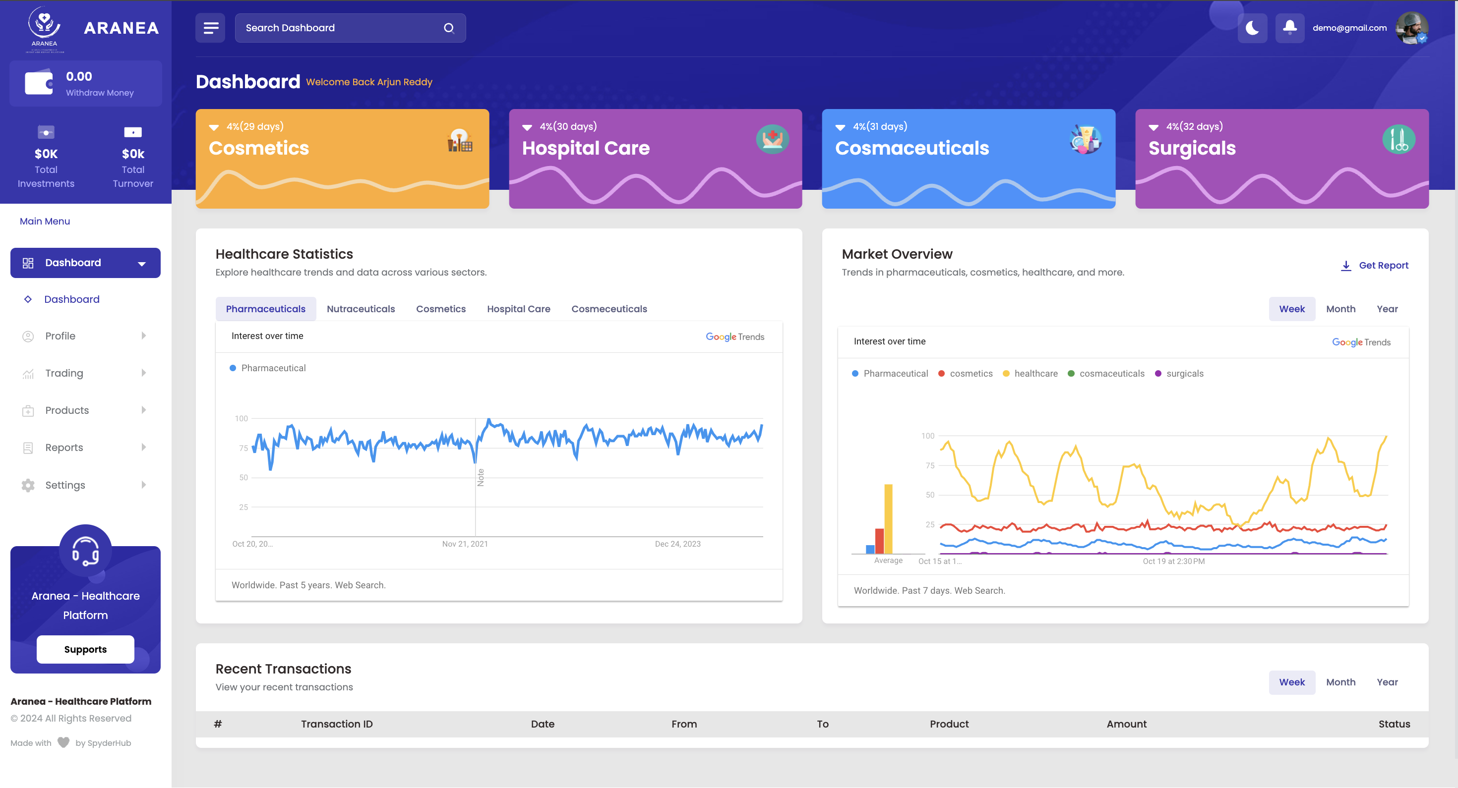This screenshot has height=788, width=1458.
Task: Click the search magnifier icon
Action: [449, 28]
